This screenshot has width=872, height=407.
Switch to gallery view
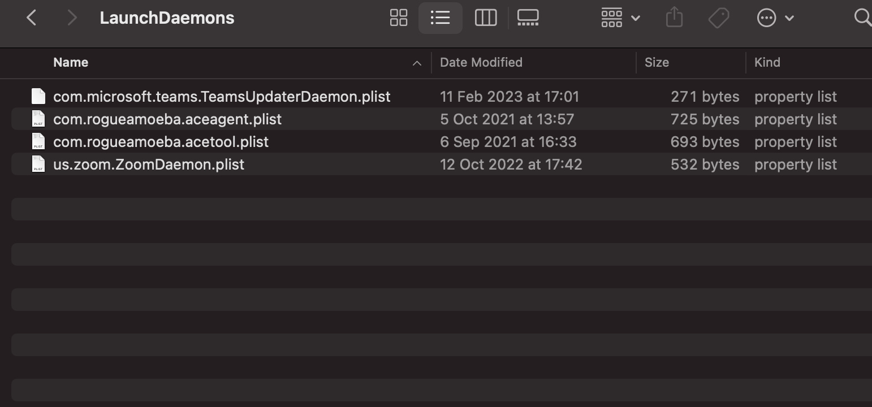(528, 18)
